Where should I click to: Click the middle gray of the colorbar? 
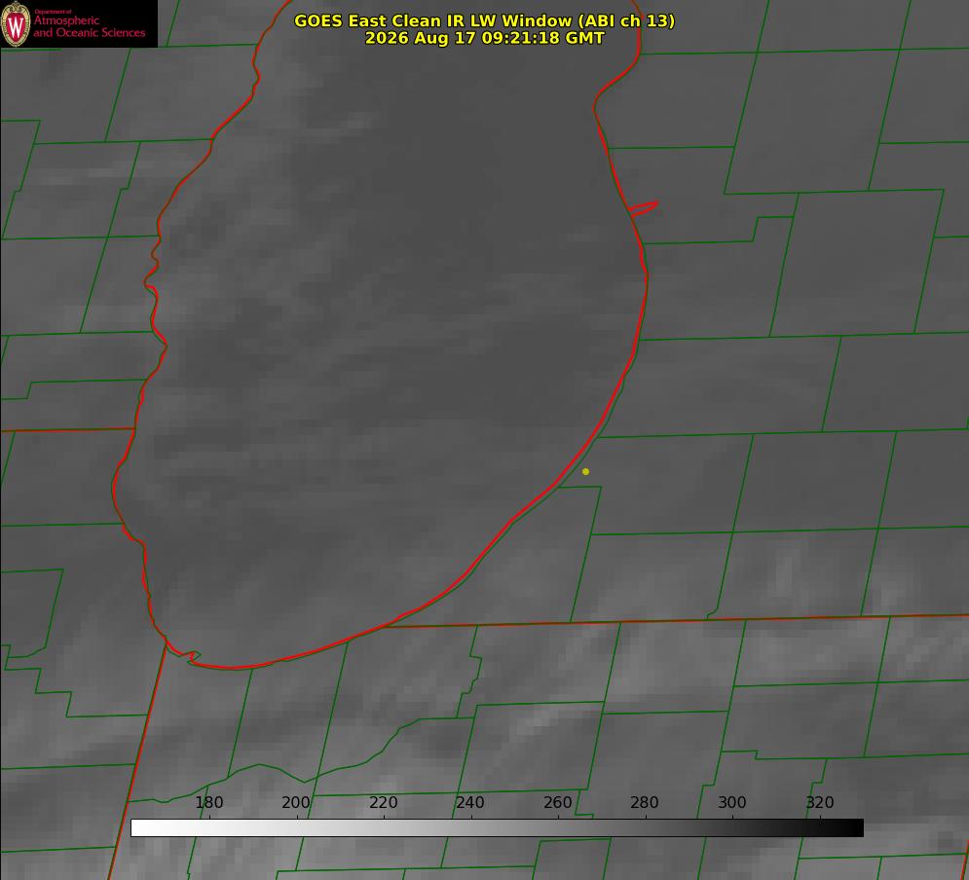pos(497,828)
